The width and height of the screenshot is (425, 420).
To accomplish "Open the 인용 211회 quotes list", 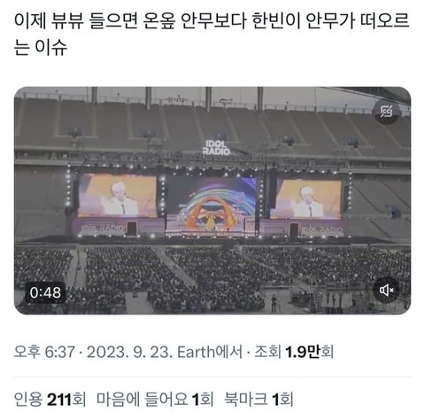I will (50, 400).
